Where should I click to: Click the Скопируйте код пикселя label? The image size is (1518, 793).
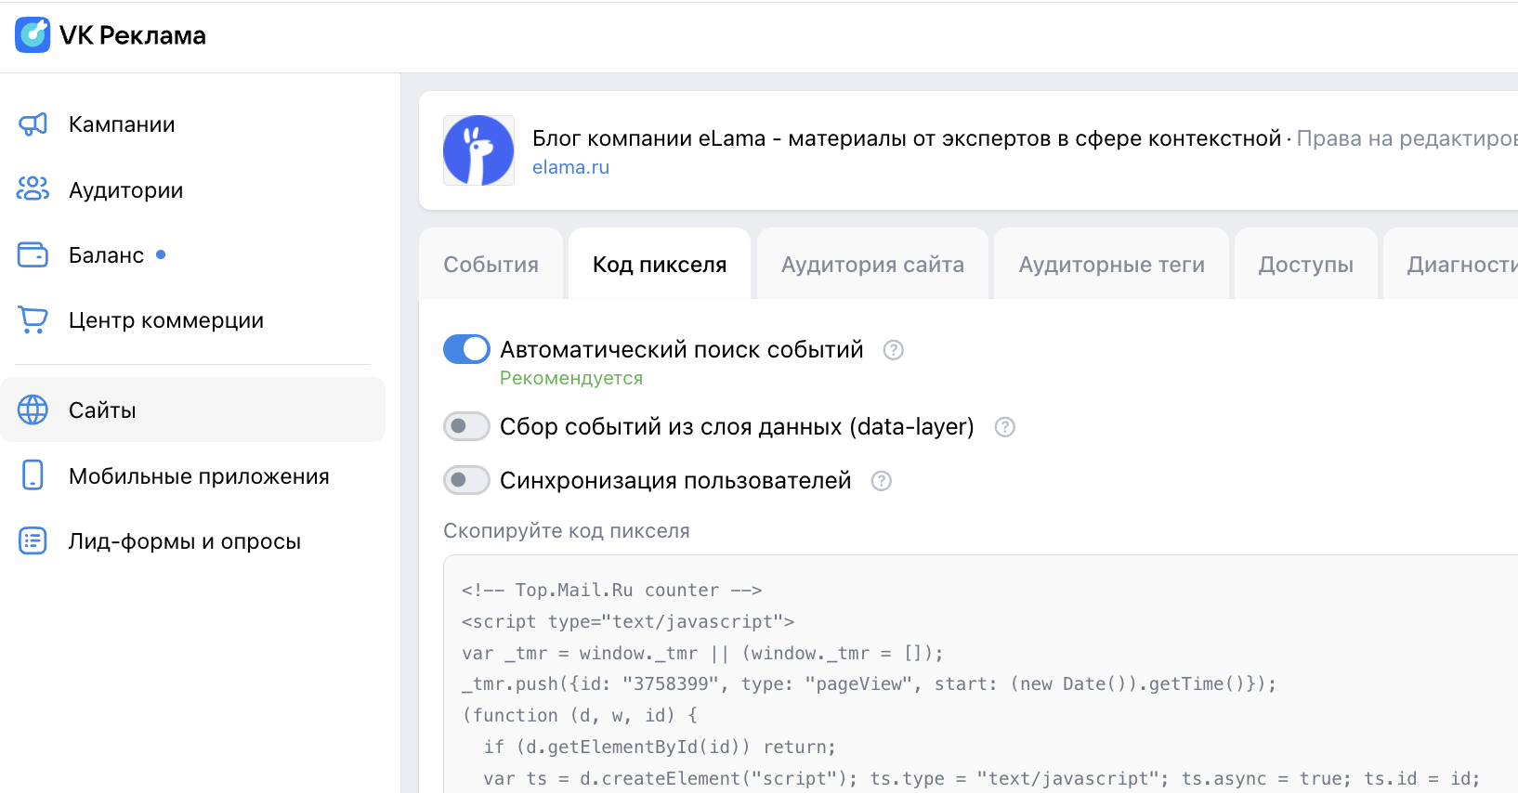click(x=567, y=531)
